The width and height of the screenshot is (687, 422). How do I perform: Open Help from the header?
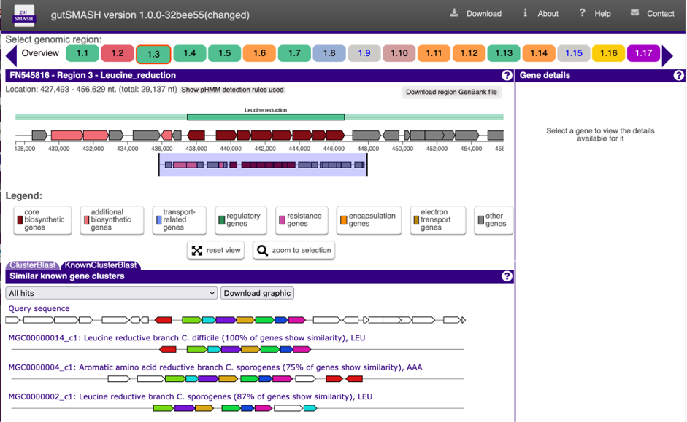[x=582, y=13]
